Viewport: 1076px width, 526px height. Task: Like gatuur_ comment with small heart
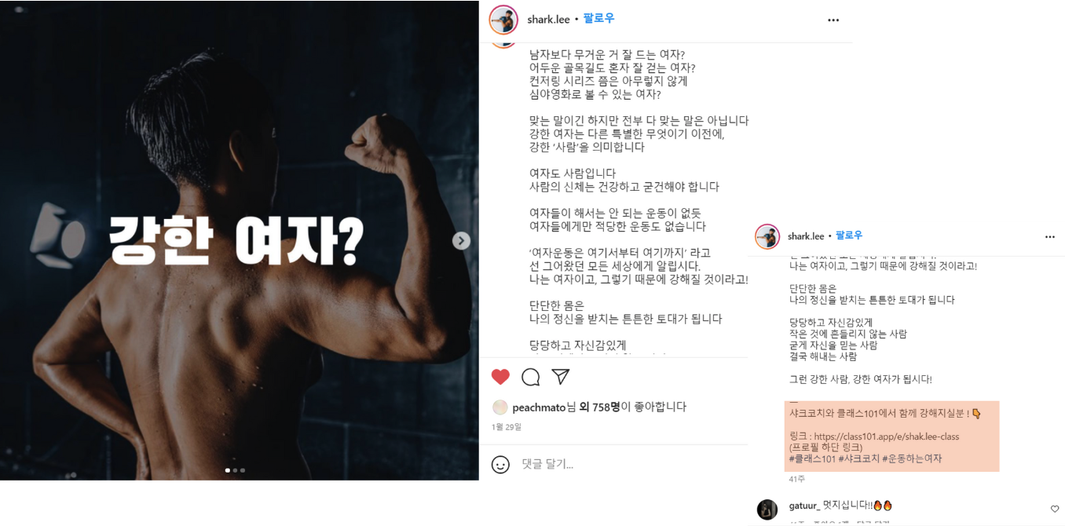[x=1055, y=509]
